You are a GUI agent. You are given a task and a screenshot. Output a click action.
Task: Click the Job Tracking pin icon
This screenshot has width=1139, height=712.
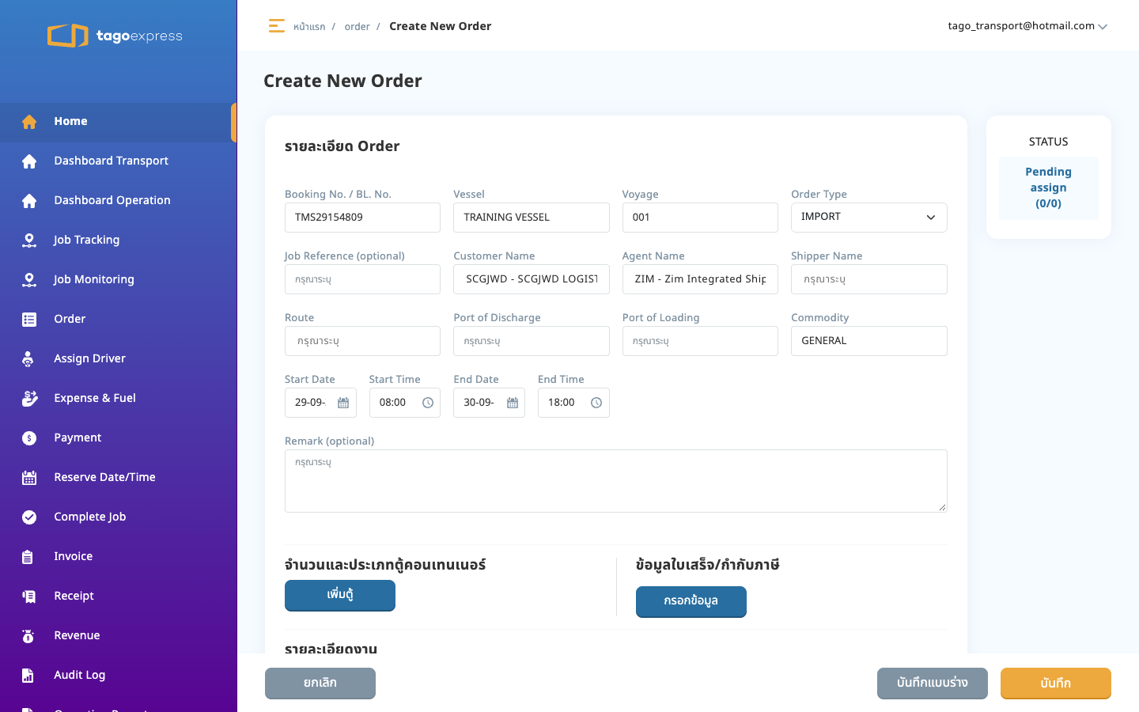tap(29, 240)
